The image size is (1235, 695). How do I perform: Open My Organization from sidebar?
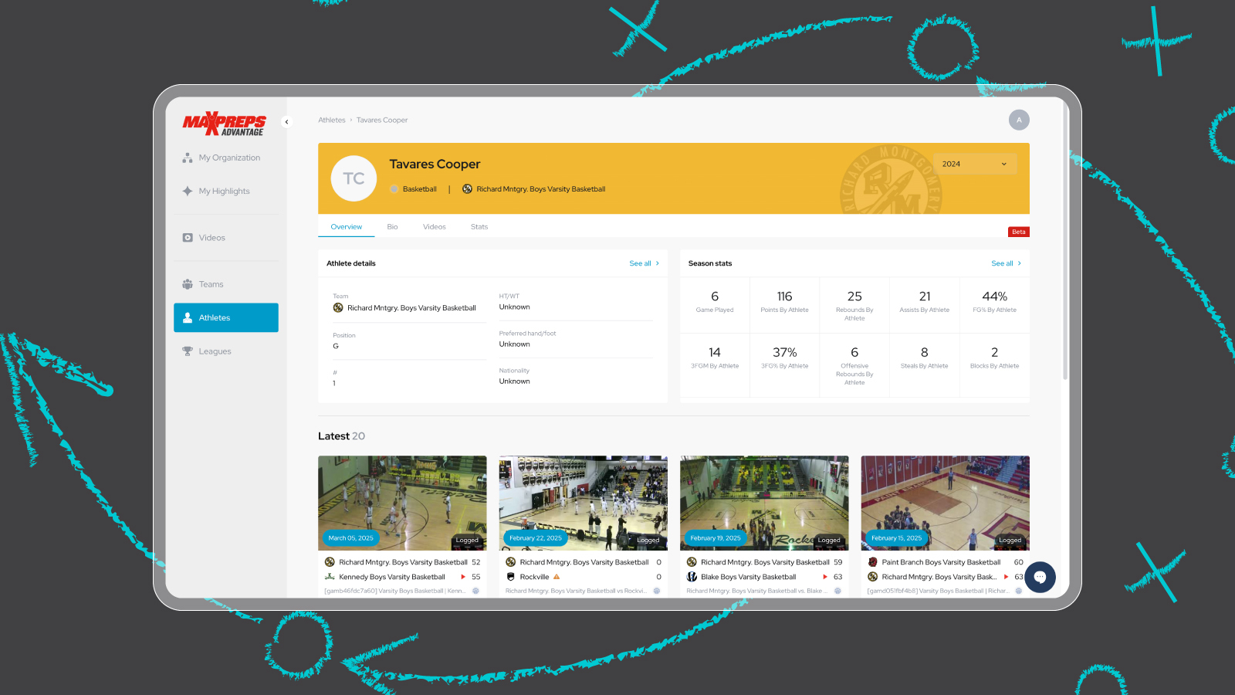tap(228, 158)
